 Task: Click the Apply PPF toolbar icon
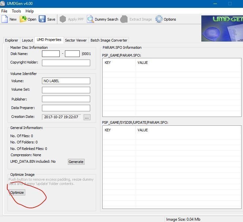(x=63, y=19)
